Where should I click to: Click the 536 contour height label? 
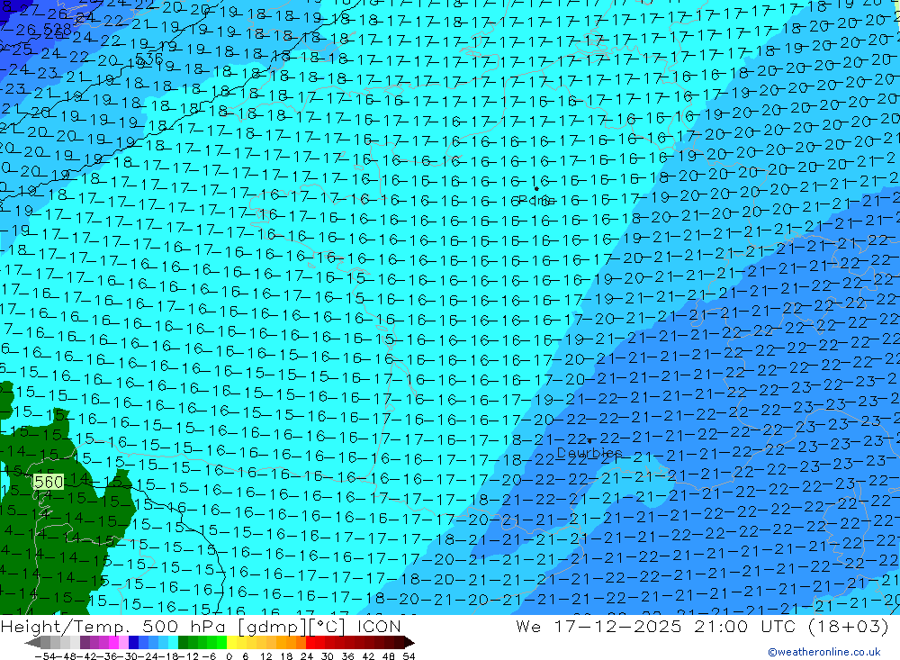(149, 59)
